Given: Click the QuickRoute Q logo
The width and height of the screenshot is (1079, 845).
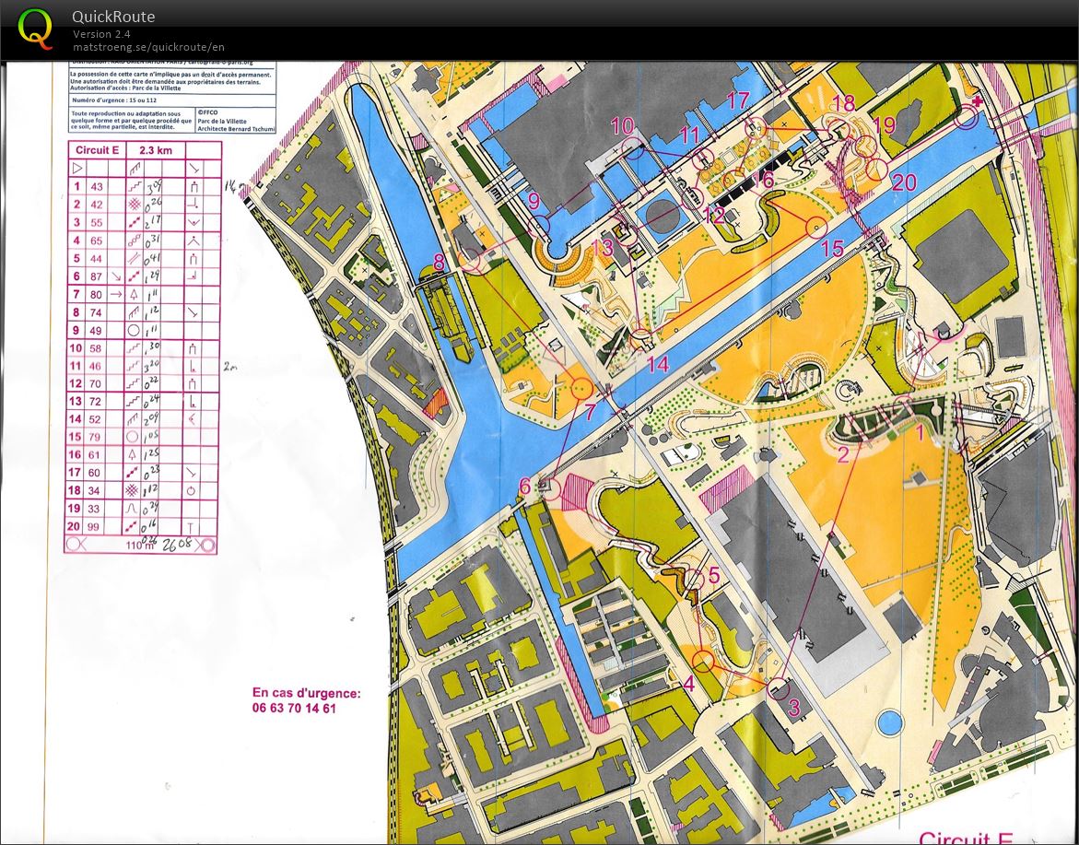Looking at the screenshot, I should tap(35, 29).
